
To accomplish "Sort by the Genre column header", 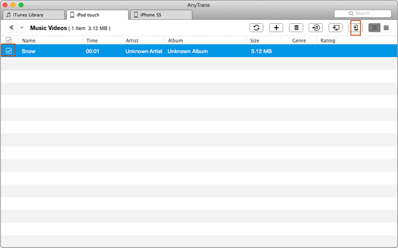I will pos(299,40).
